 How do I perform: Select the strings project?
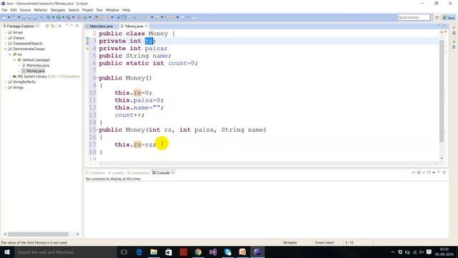coord(18,87)
